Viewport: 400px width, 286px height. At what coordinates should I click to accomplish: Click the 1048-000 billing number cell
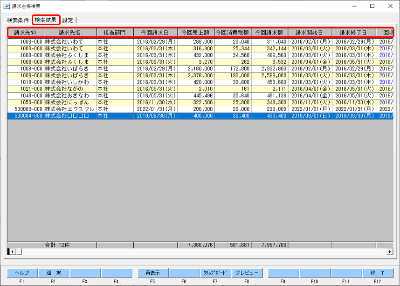coord(26,95)
